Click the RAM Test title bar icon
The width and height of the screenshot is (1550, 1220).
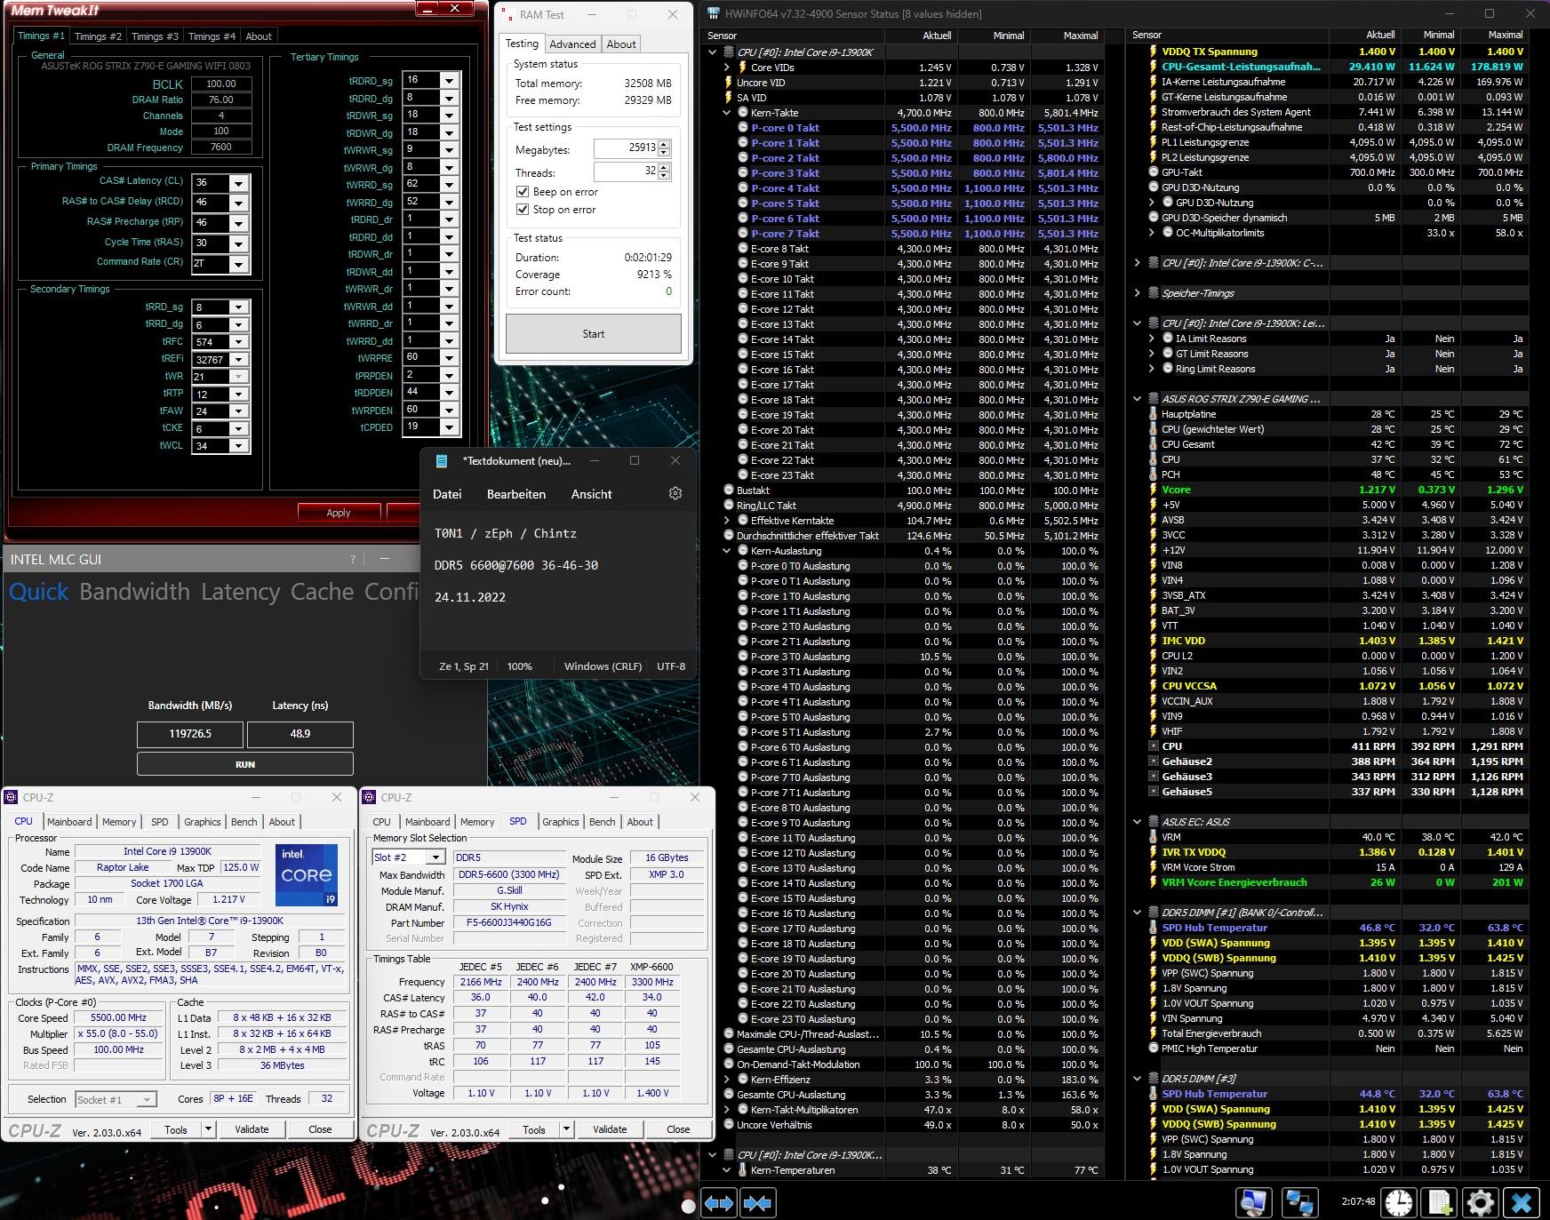508,15
